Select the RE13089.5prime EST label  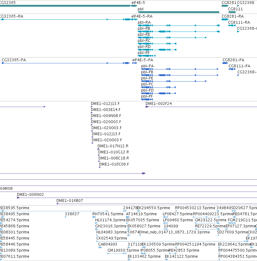(x=14, y=250)
